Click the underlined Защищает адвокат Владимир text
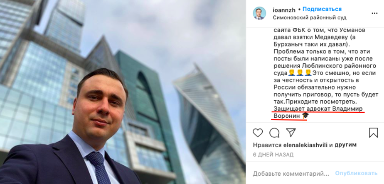Screen dimensions: 384x184 pos(318,109)
